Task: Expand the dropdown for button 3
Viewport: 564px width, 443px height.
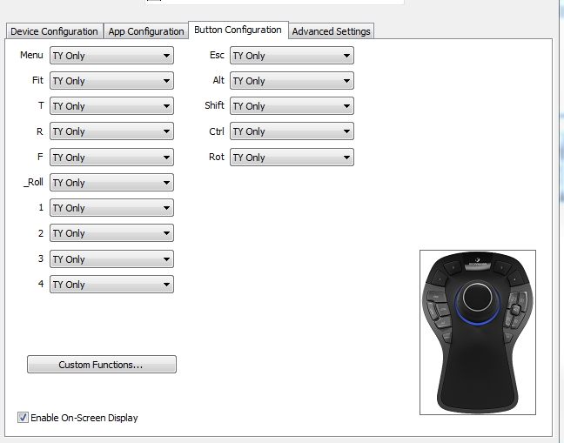Action: click(x=111, y=258)
